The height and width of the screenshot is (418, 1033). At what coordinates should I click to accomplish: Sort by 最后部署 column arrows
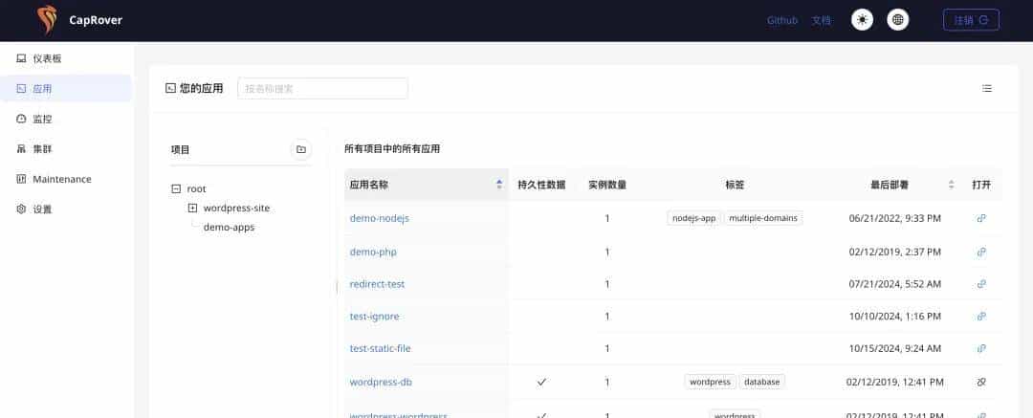click(x=951, y=186)
